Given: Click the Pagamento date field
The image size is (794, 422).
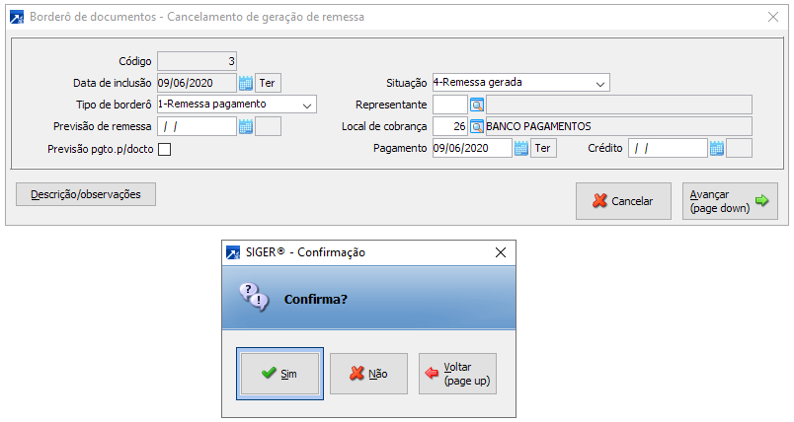Looking at the screenshot, I should pos(472,148).
